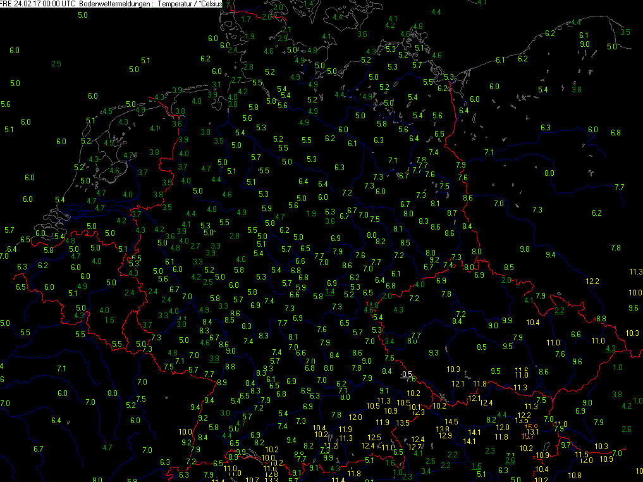This screenshot has height=482, width=643.
Task: Select the yellow 14.5 temperature value
Action: (x=451, y=422)
